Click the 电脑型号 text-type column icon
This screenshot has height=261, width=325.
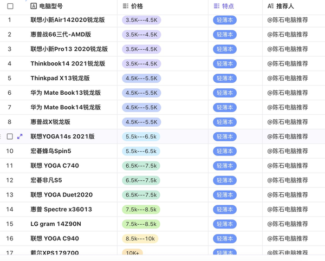(x=34, y=6)
